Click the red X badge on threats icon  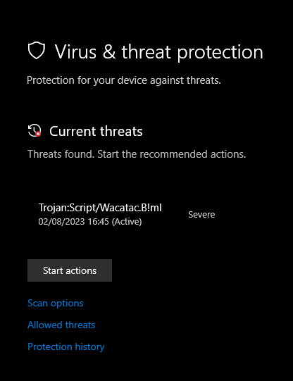tap(38, 134)
